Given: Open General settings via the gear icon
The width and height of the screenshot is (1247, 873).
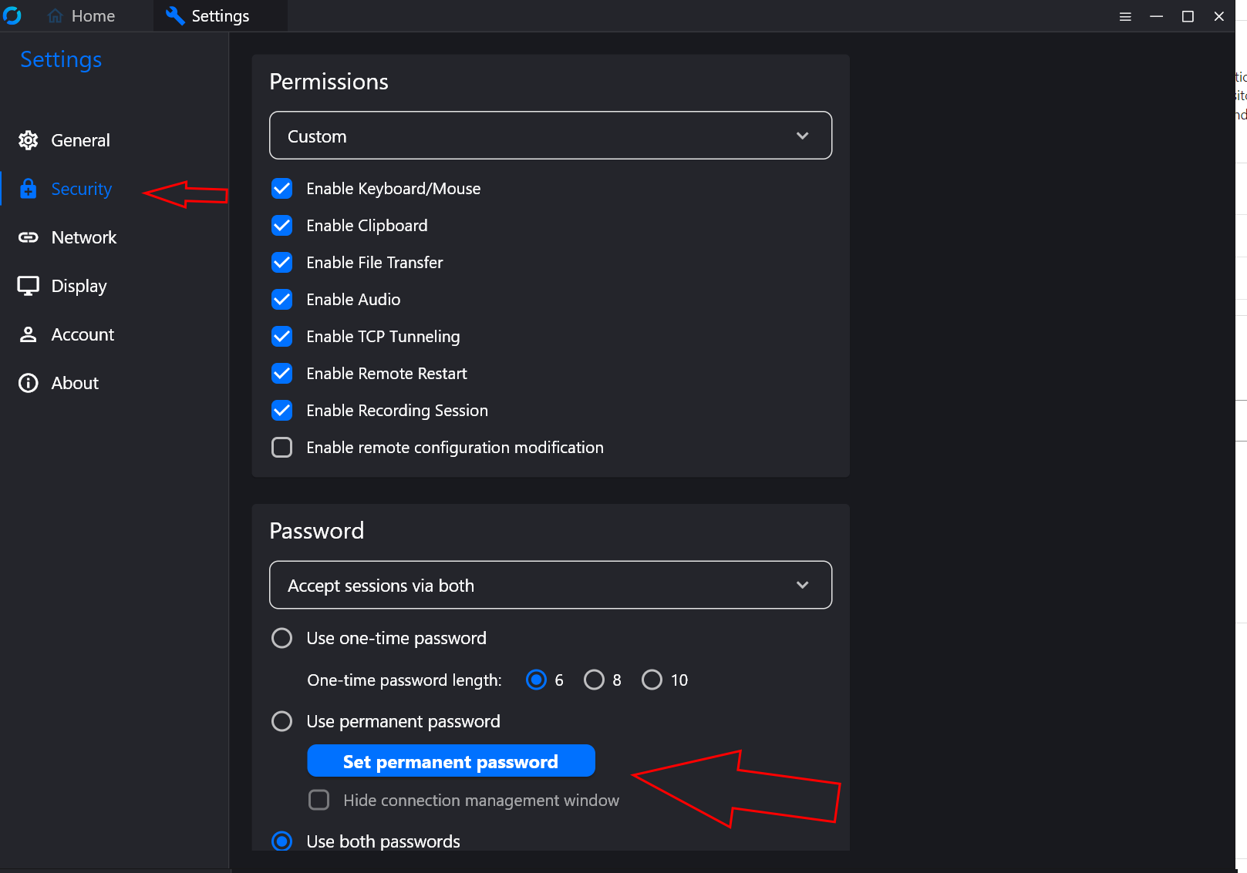Looking at the screenshot, I should coord(28,140).
